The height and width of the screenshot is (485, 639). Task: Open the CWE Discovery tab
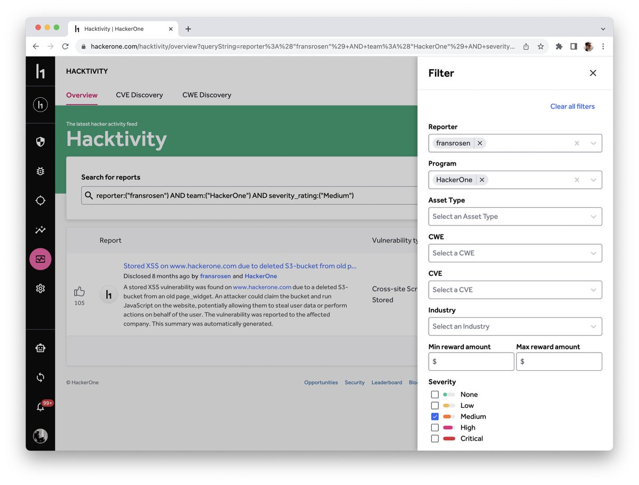pyautogui.click(x=207, y=95)
